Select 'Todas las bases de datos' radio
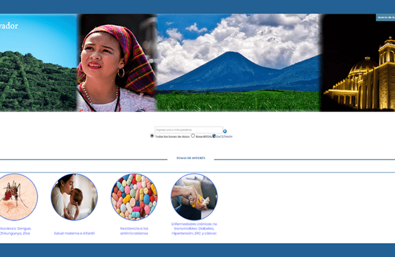This screenshot has height=257, width=395. [x=152, y=136]
